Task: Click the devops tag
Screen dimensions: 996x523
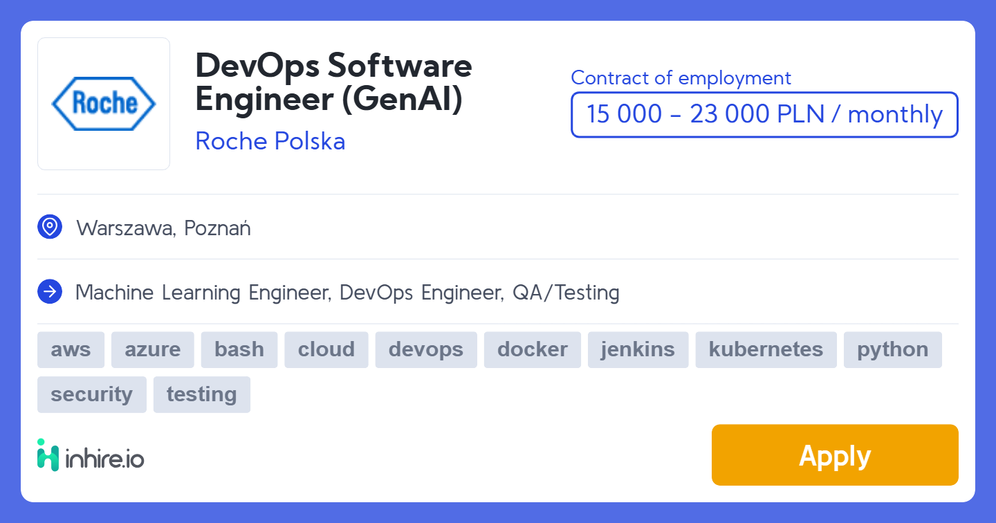Action: tap(425, 349)
